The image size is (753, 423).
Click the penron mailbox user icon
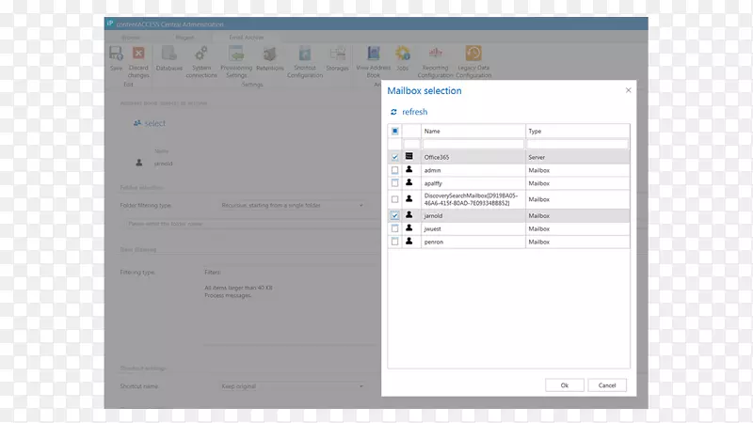point(409,242)
